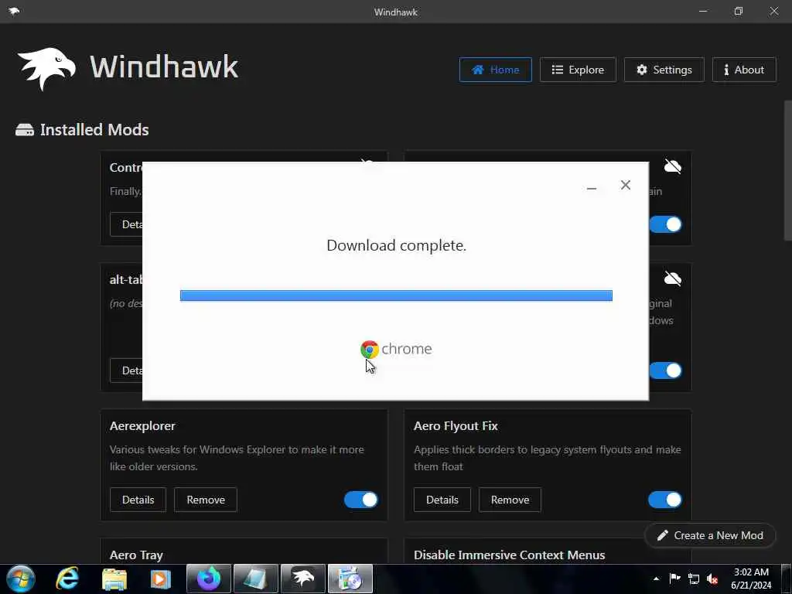Click the Aerexplorer mod title

point(142,426)
